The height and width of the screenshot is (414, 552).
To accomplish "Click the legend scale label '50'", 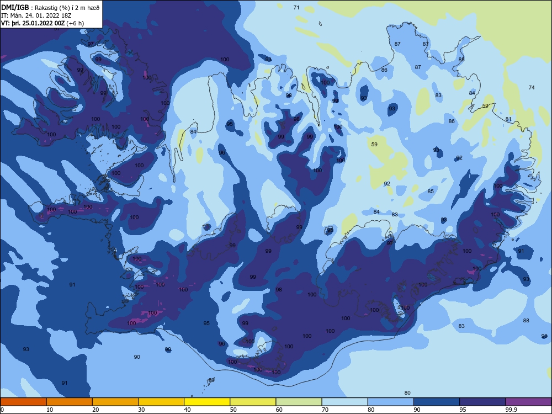I will (233, 410).
